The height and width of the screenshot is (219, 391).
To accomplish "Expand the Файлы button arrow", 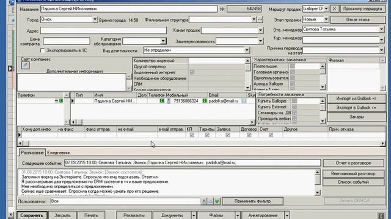I will click(x=238, y=215).
